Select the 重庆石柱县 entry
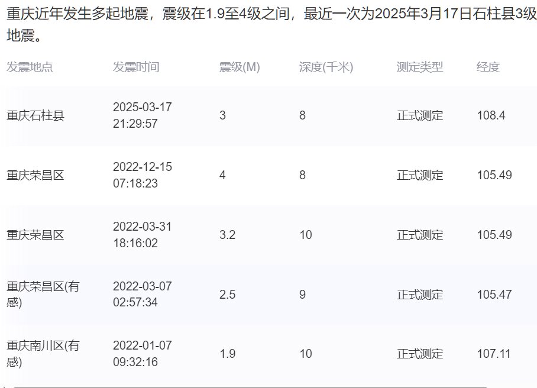The image size is (537, 388). pos(30,115)
